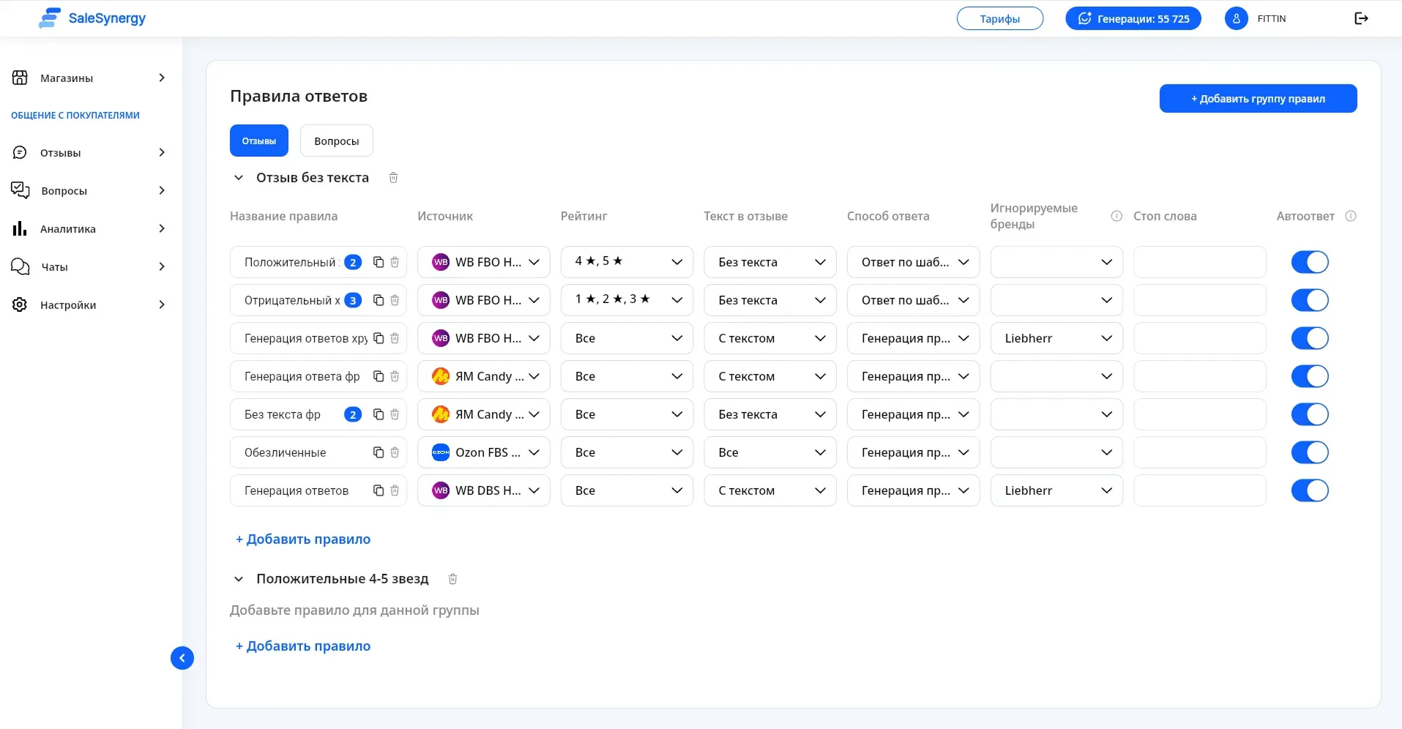Open the Тарифы page

999,19
